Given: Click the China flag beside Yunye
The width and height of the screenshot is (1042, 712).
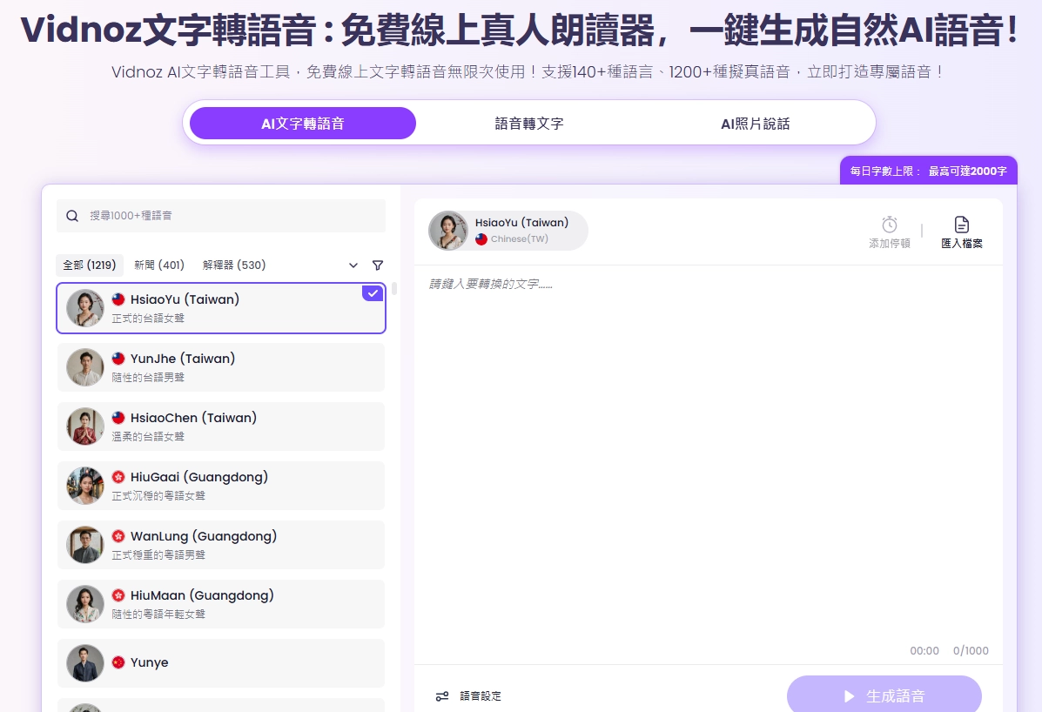Looking at the screenshot, I should (x=118, y=662).
